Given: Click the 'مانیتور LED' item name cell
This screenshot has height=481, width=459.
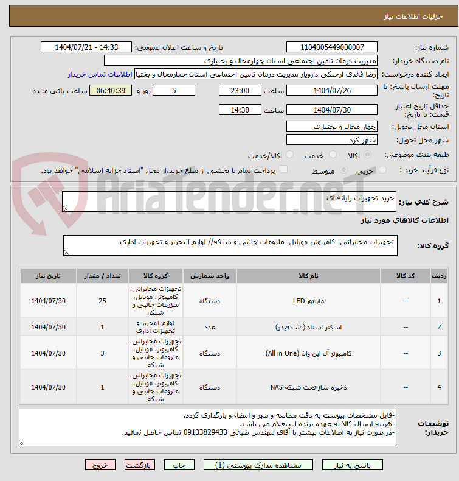Looking at the screenshot, I should pos(308,301).
